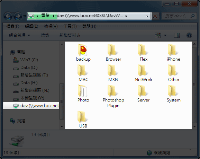Click the change view grid icon

coord(158,35)
